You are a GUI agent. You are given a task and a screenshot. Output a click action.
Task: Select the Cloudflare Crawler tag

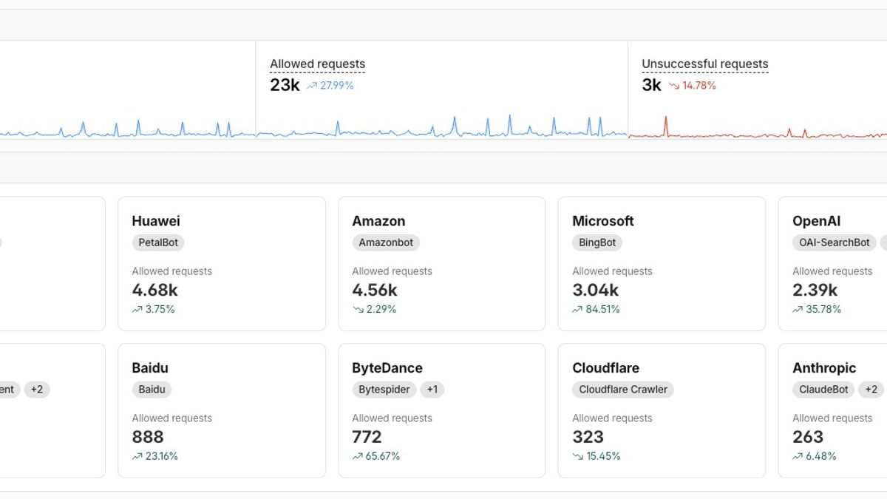pos(623,390)
